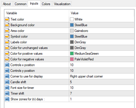
Task: Click the icon beside Color for positive values
Action: pyautogui.click(x=7, y=54)
